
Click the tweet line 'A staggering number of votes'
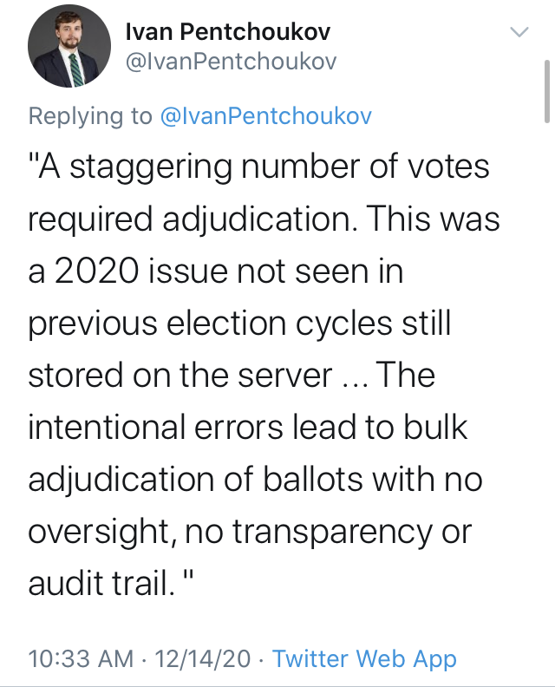pos(259,167)
